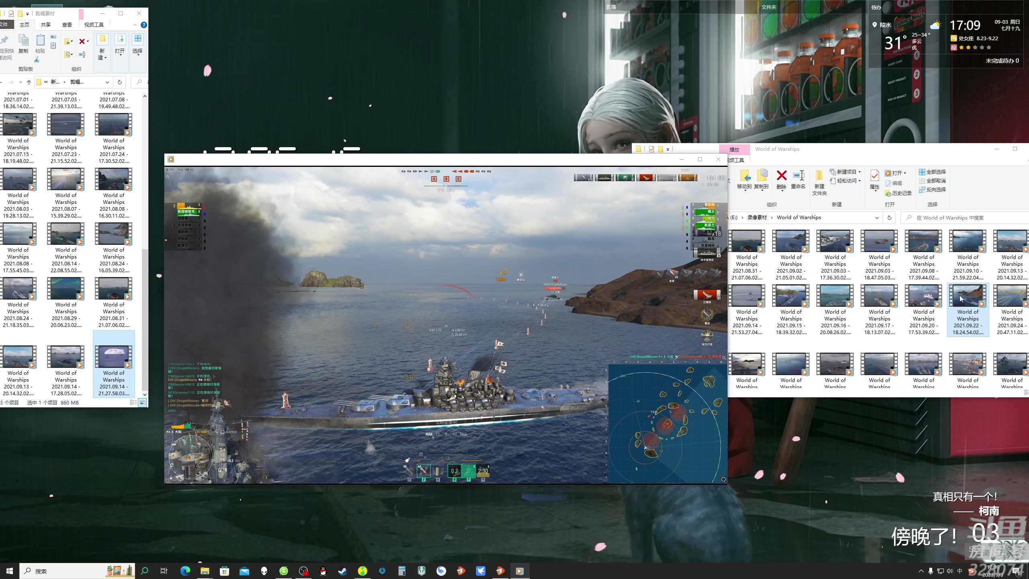Open the 共享 (Share) ribbon tab

coord(46,25)
